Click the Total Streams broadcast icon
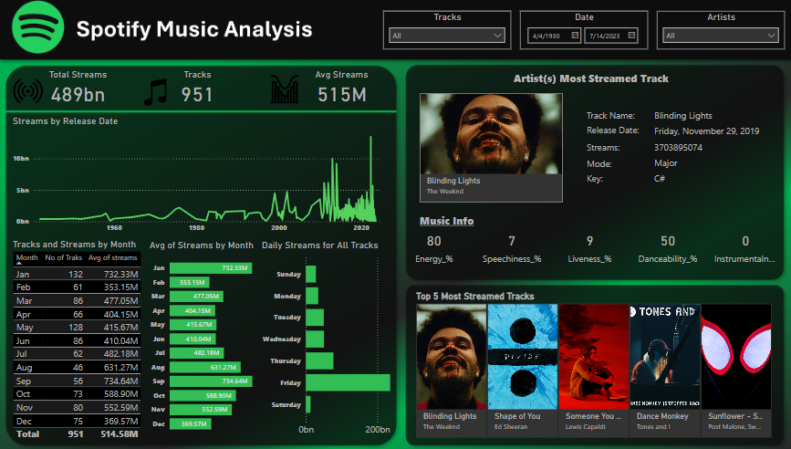The height and width of the screenshot is (449, 791). tap(28, 91)
